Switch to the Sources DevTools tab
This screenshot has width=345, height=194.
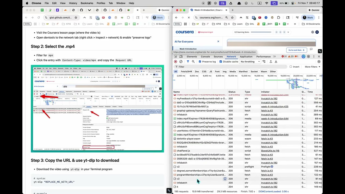click(x=218, y=57)
